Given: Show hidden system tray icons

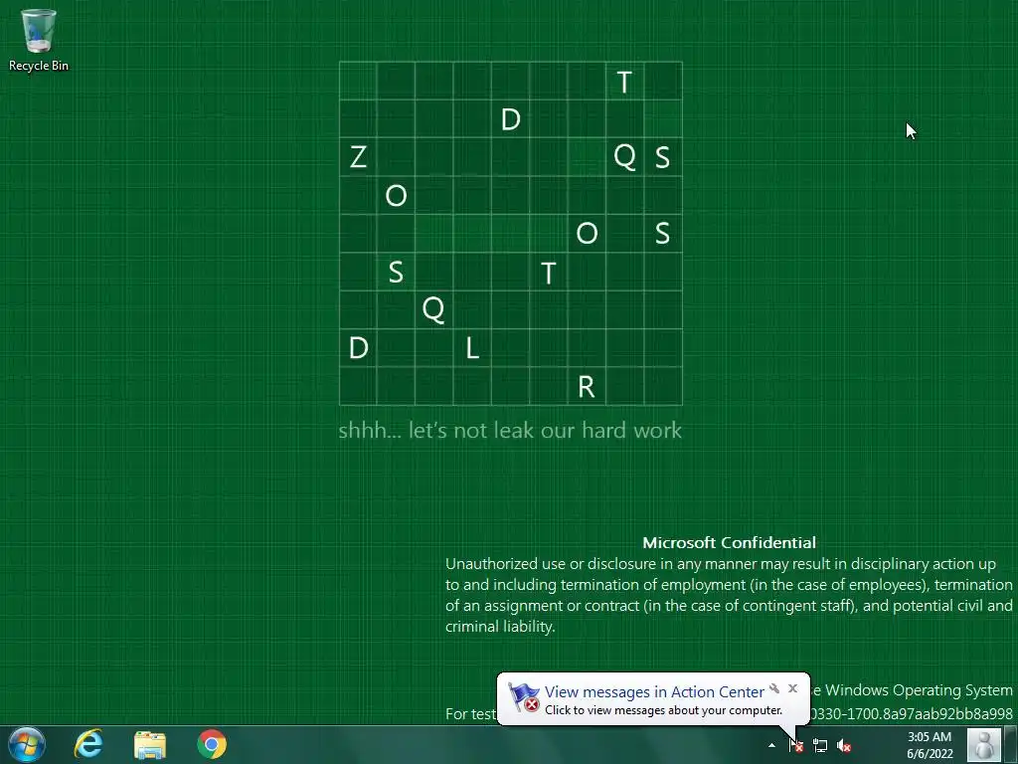Looking at the screenshot, I should (x=771, y=745).
